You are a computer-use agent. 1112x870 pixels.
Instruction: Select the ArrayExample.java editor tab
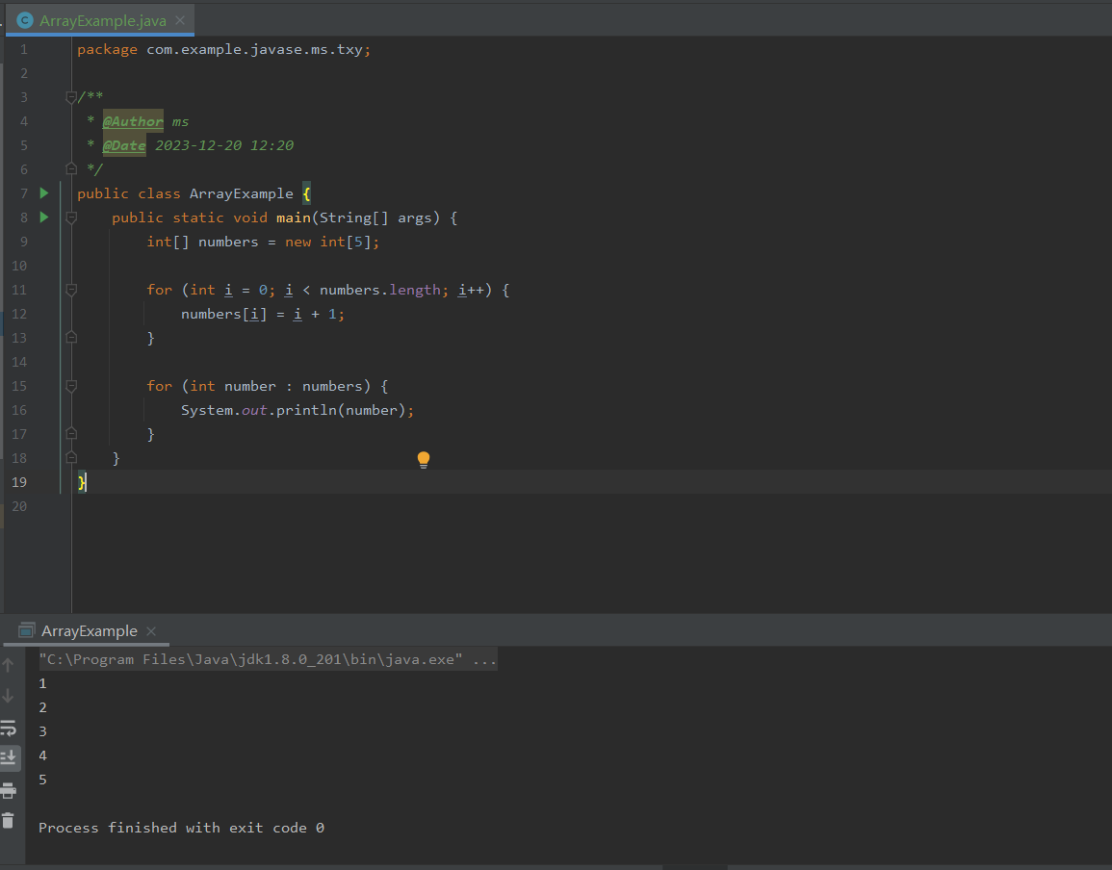(x=100, y=20)
